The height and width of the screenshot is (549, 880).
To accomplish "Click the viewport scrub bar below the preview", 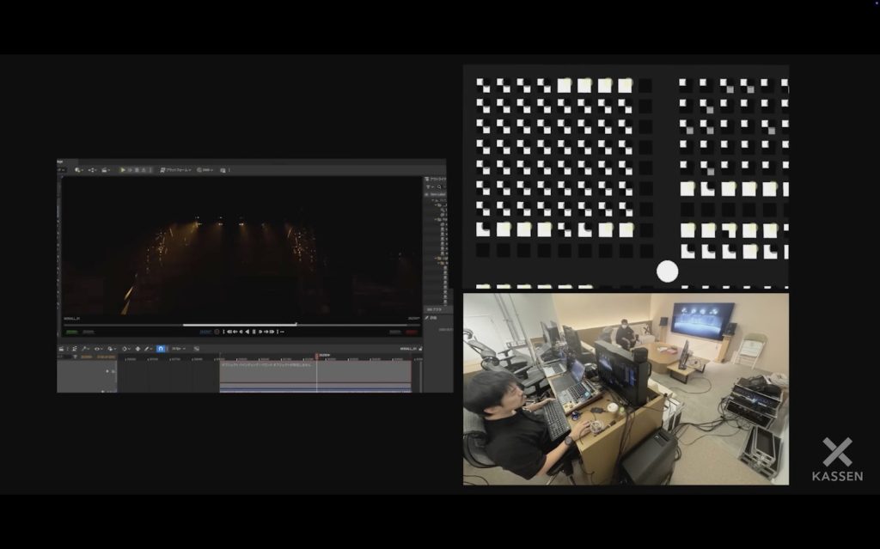I will [x=241, y=325].
